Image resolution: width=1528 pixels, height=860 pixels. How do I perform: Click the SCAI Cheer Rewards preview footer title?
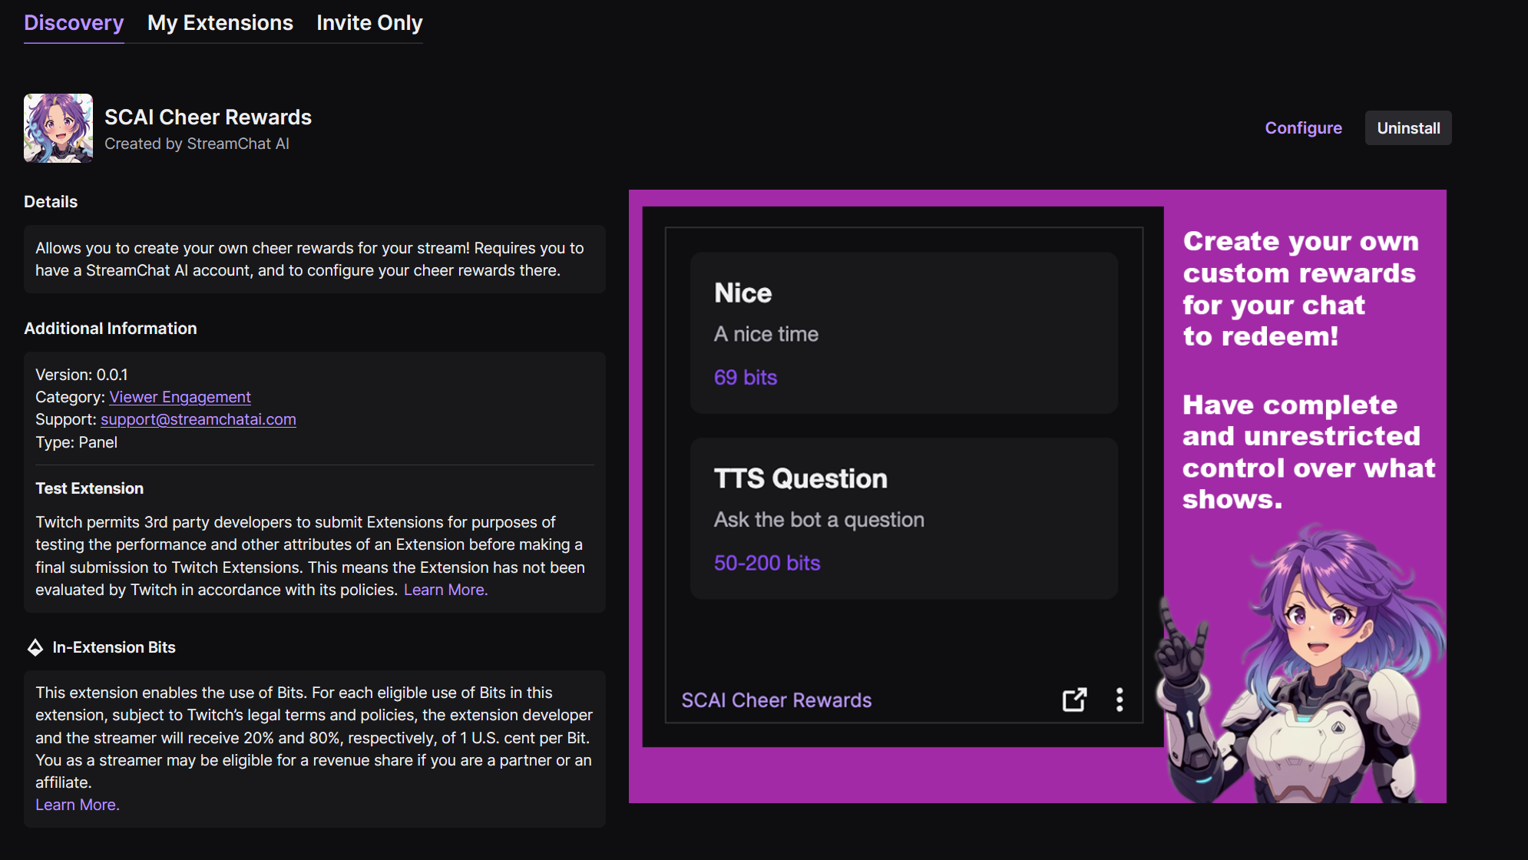tap(776, 700)
